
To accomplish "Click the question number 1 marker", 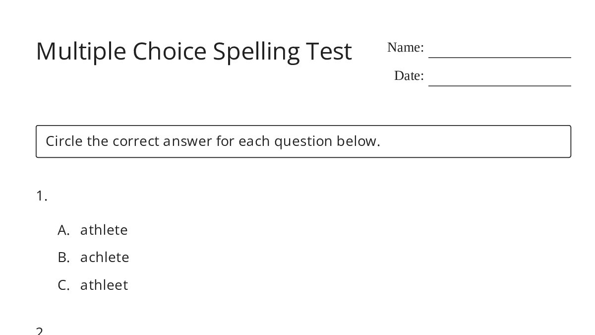I will tap(42, 197).
